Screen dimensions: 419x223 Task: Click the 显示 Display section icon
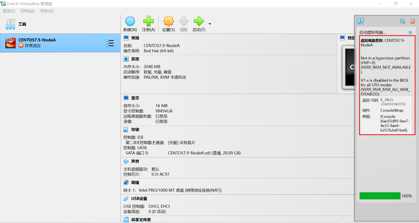click(x=126, y=98)
